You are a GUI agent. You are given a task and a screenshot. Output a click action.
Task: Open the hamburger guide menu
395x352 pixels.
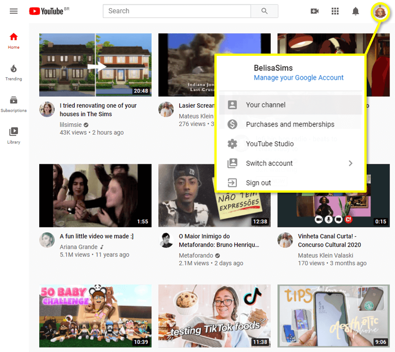pos(14,11)
